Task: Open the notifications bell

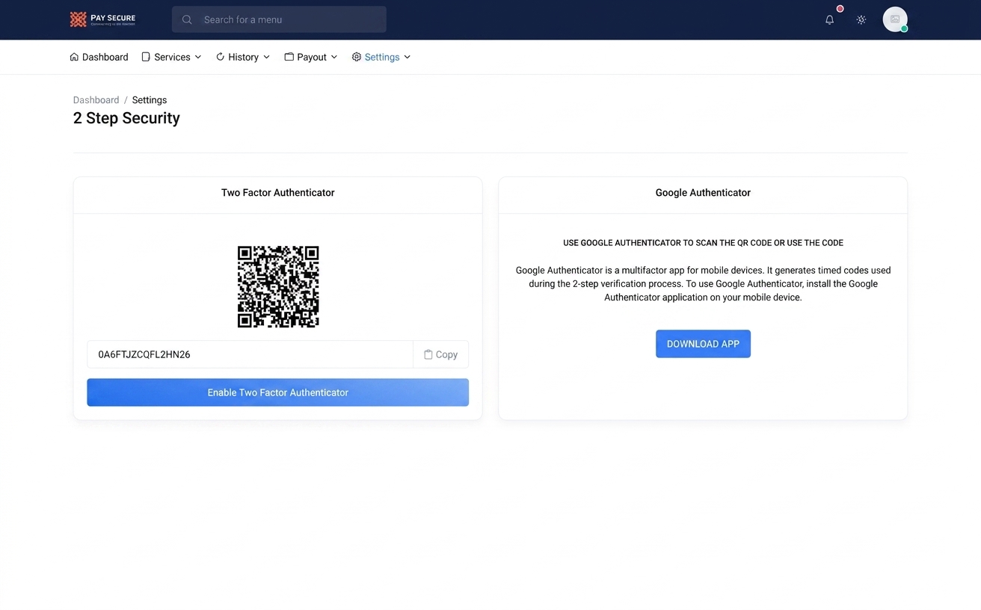Action: point(829,20)
